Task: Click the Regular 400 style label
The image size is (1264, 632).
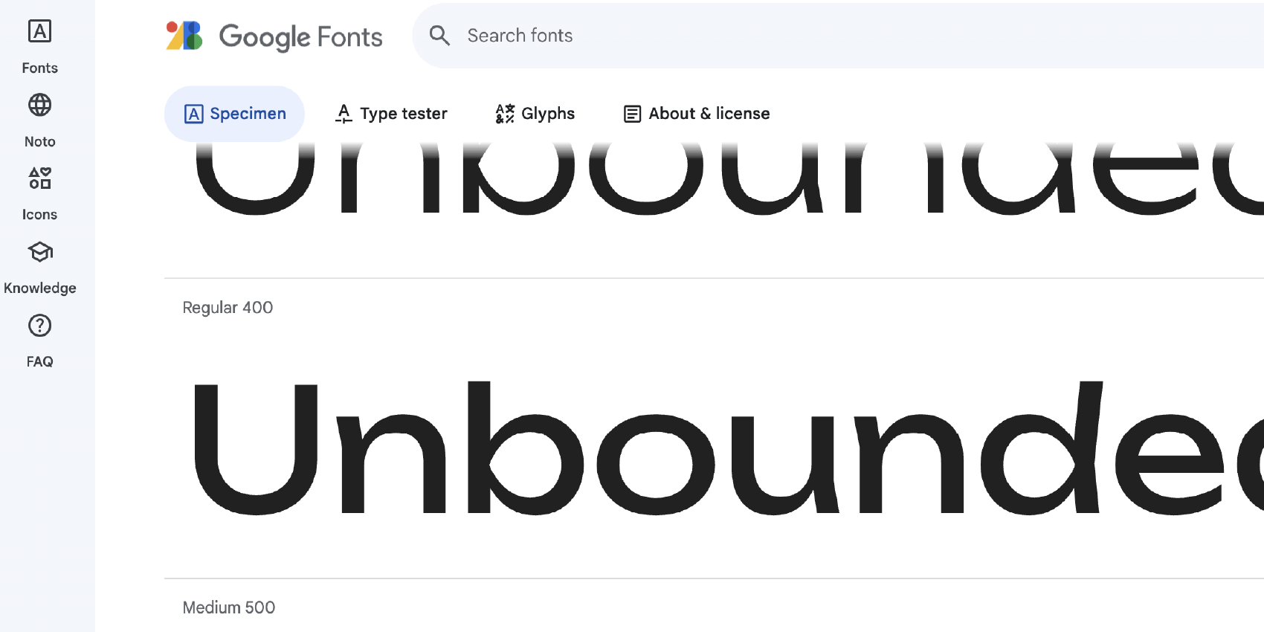Action: [x=228, y=308]
